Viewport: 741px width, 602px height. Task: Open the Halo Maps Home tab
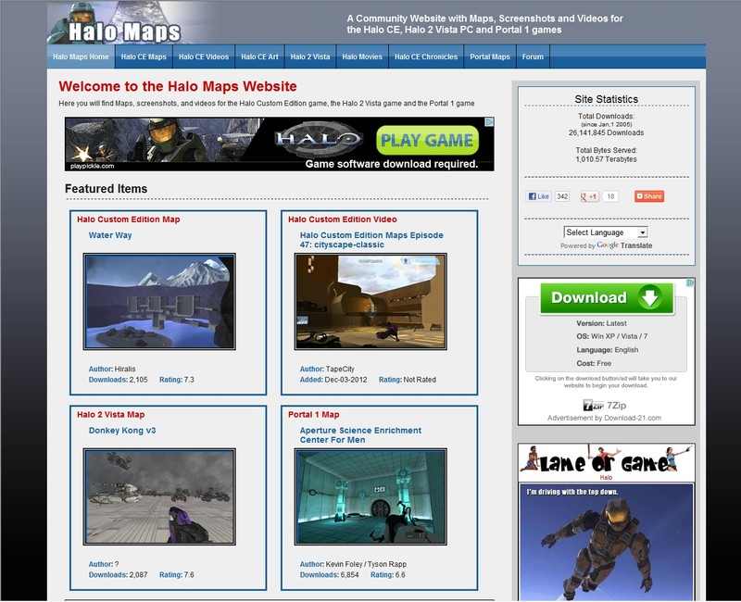[81, 56]
